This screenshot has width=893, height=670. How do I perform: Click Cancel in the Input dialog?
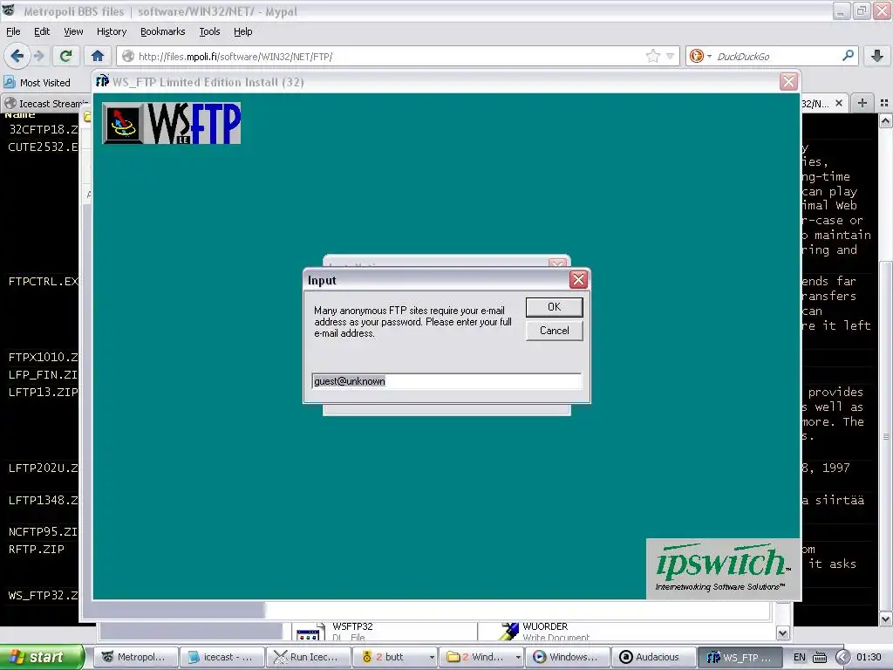coord(554,331)
